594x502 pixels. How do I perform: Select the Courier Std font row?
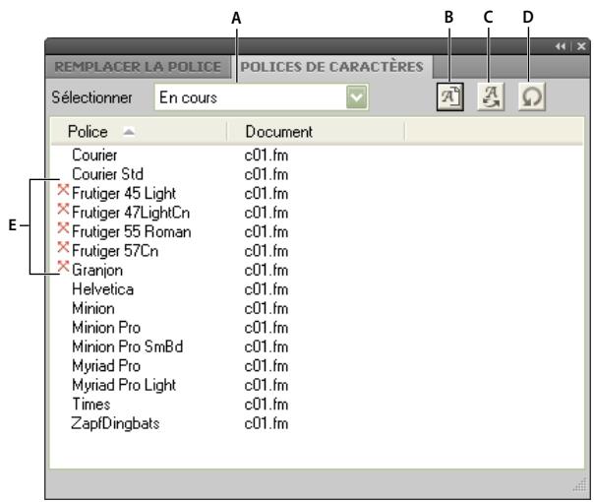point(107,174)
